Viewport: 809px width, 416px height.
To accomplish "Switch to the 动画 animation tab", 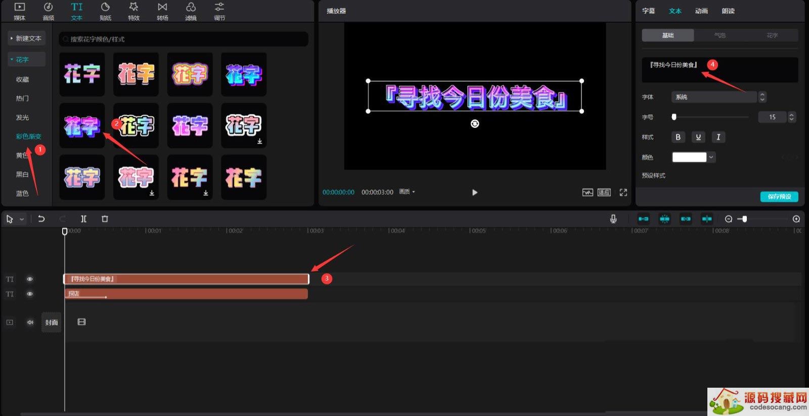I will coord(701,11).
